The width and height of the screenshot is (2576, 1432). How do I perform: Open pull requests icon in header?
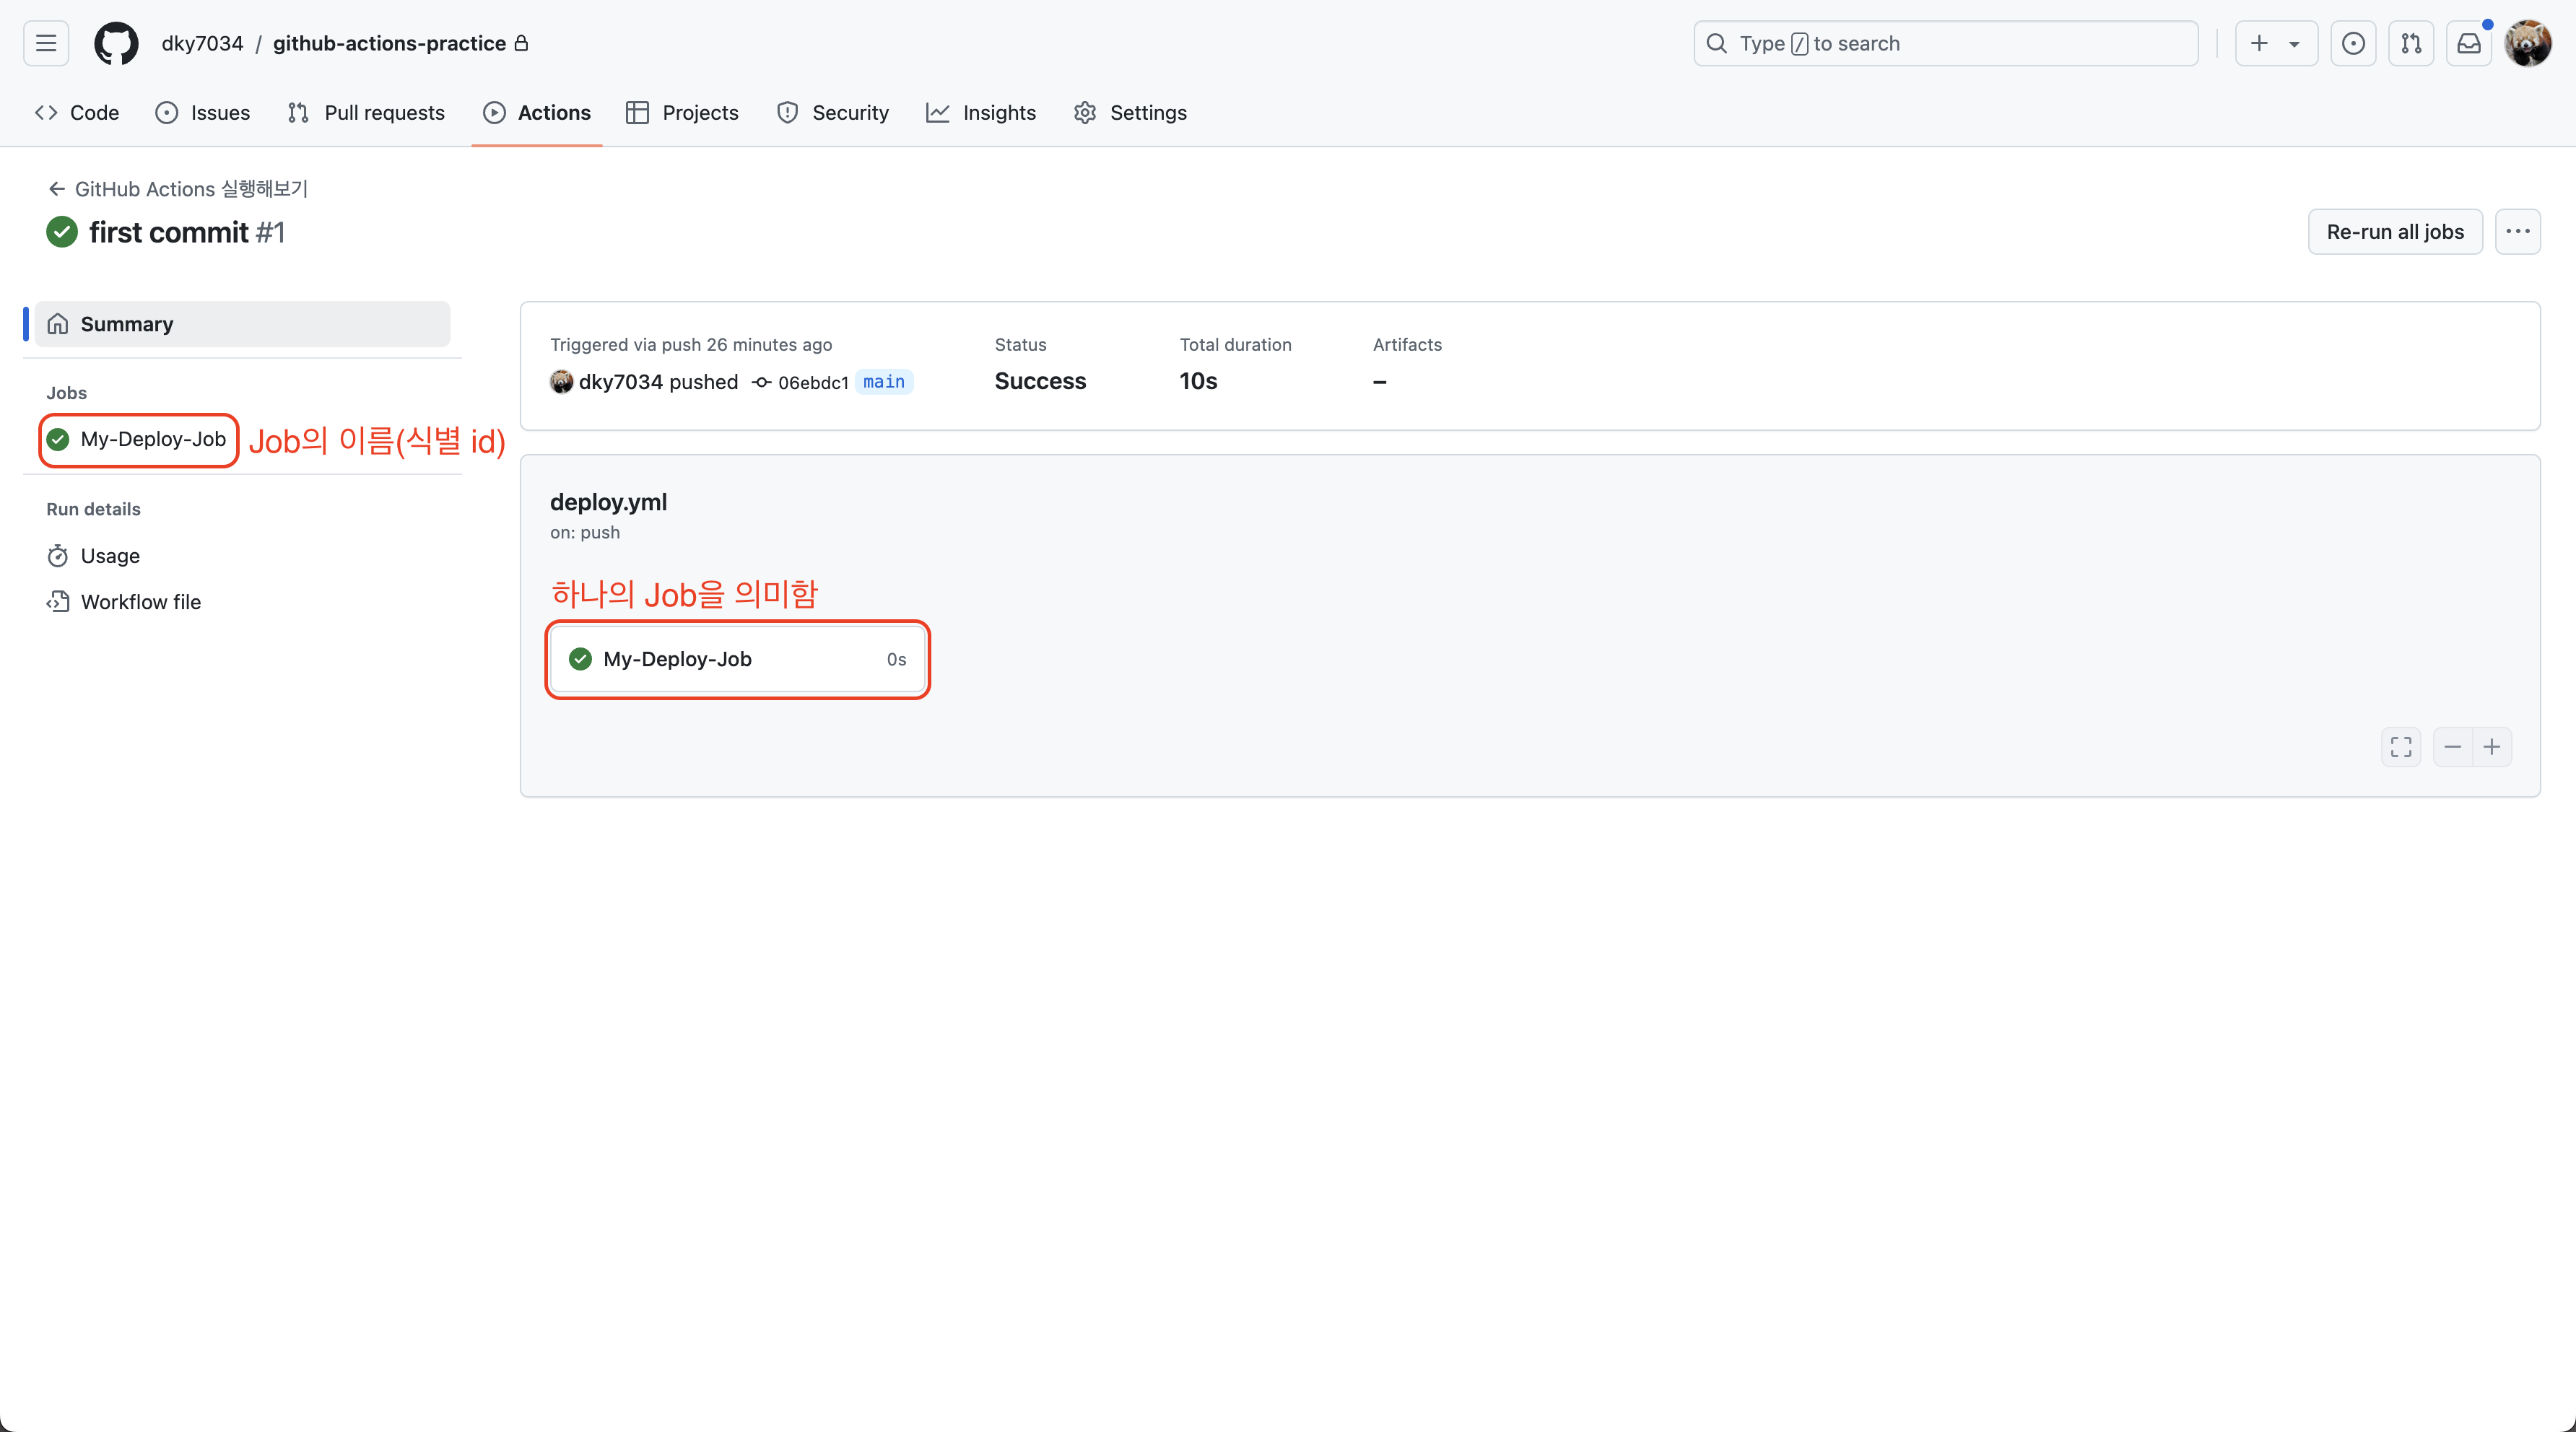click(2411, 43)
